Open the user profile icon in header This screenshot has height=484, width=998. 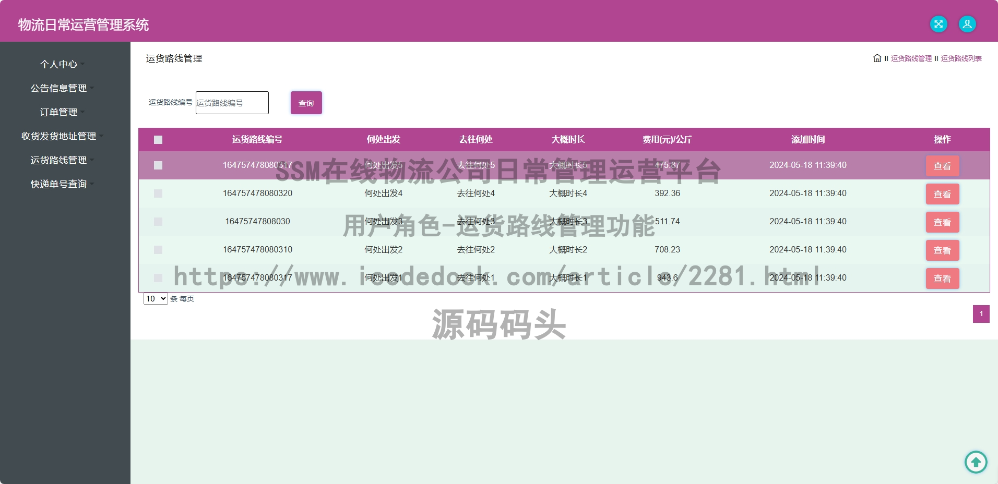click(967, 24)
